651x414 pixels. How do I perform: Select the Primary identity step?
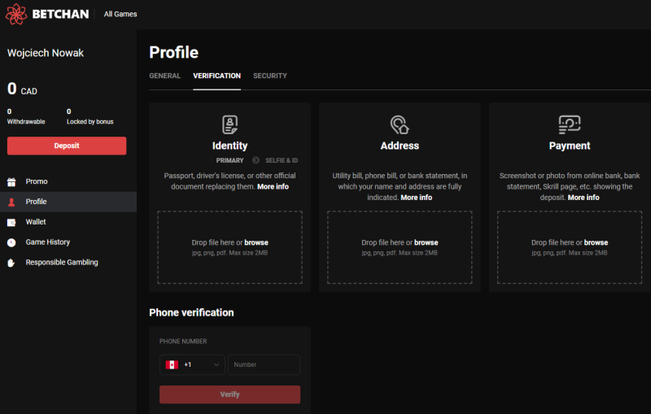point(229,160)
